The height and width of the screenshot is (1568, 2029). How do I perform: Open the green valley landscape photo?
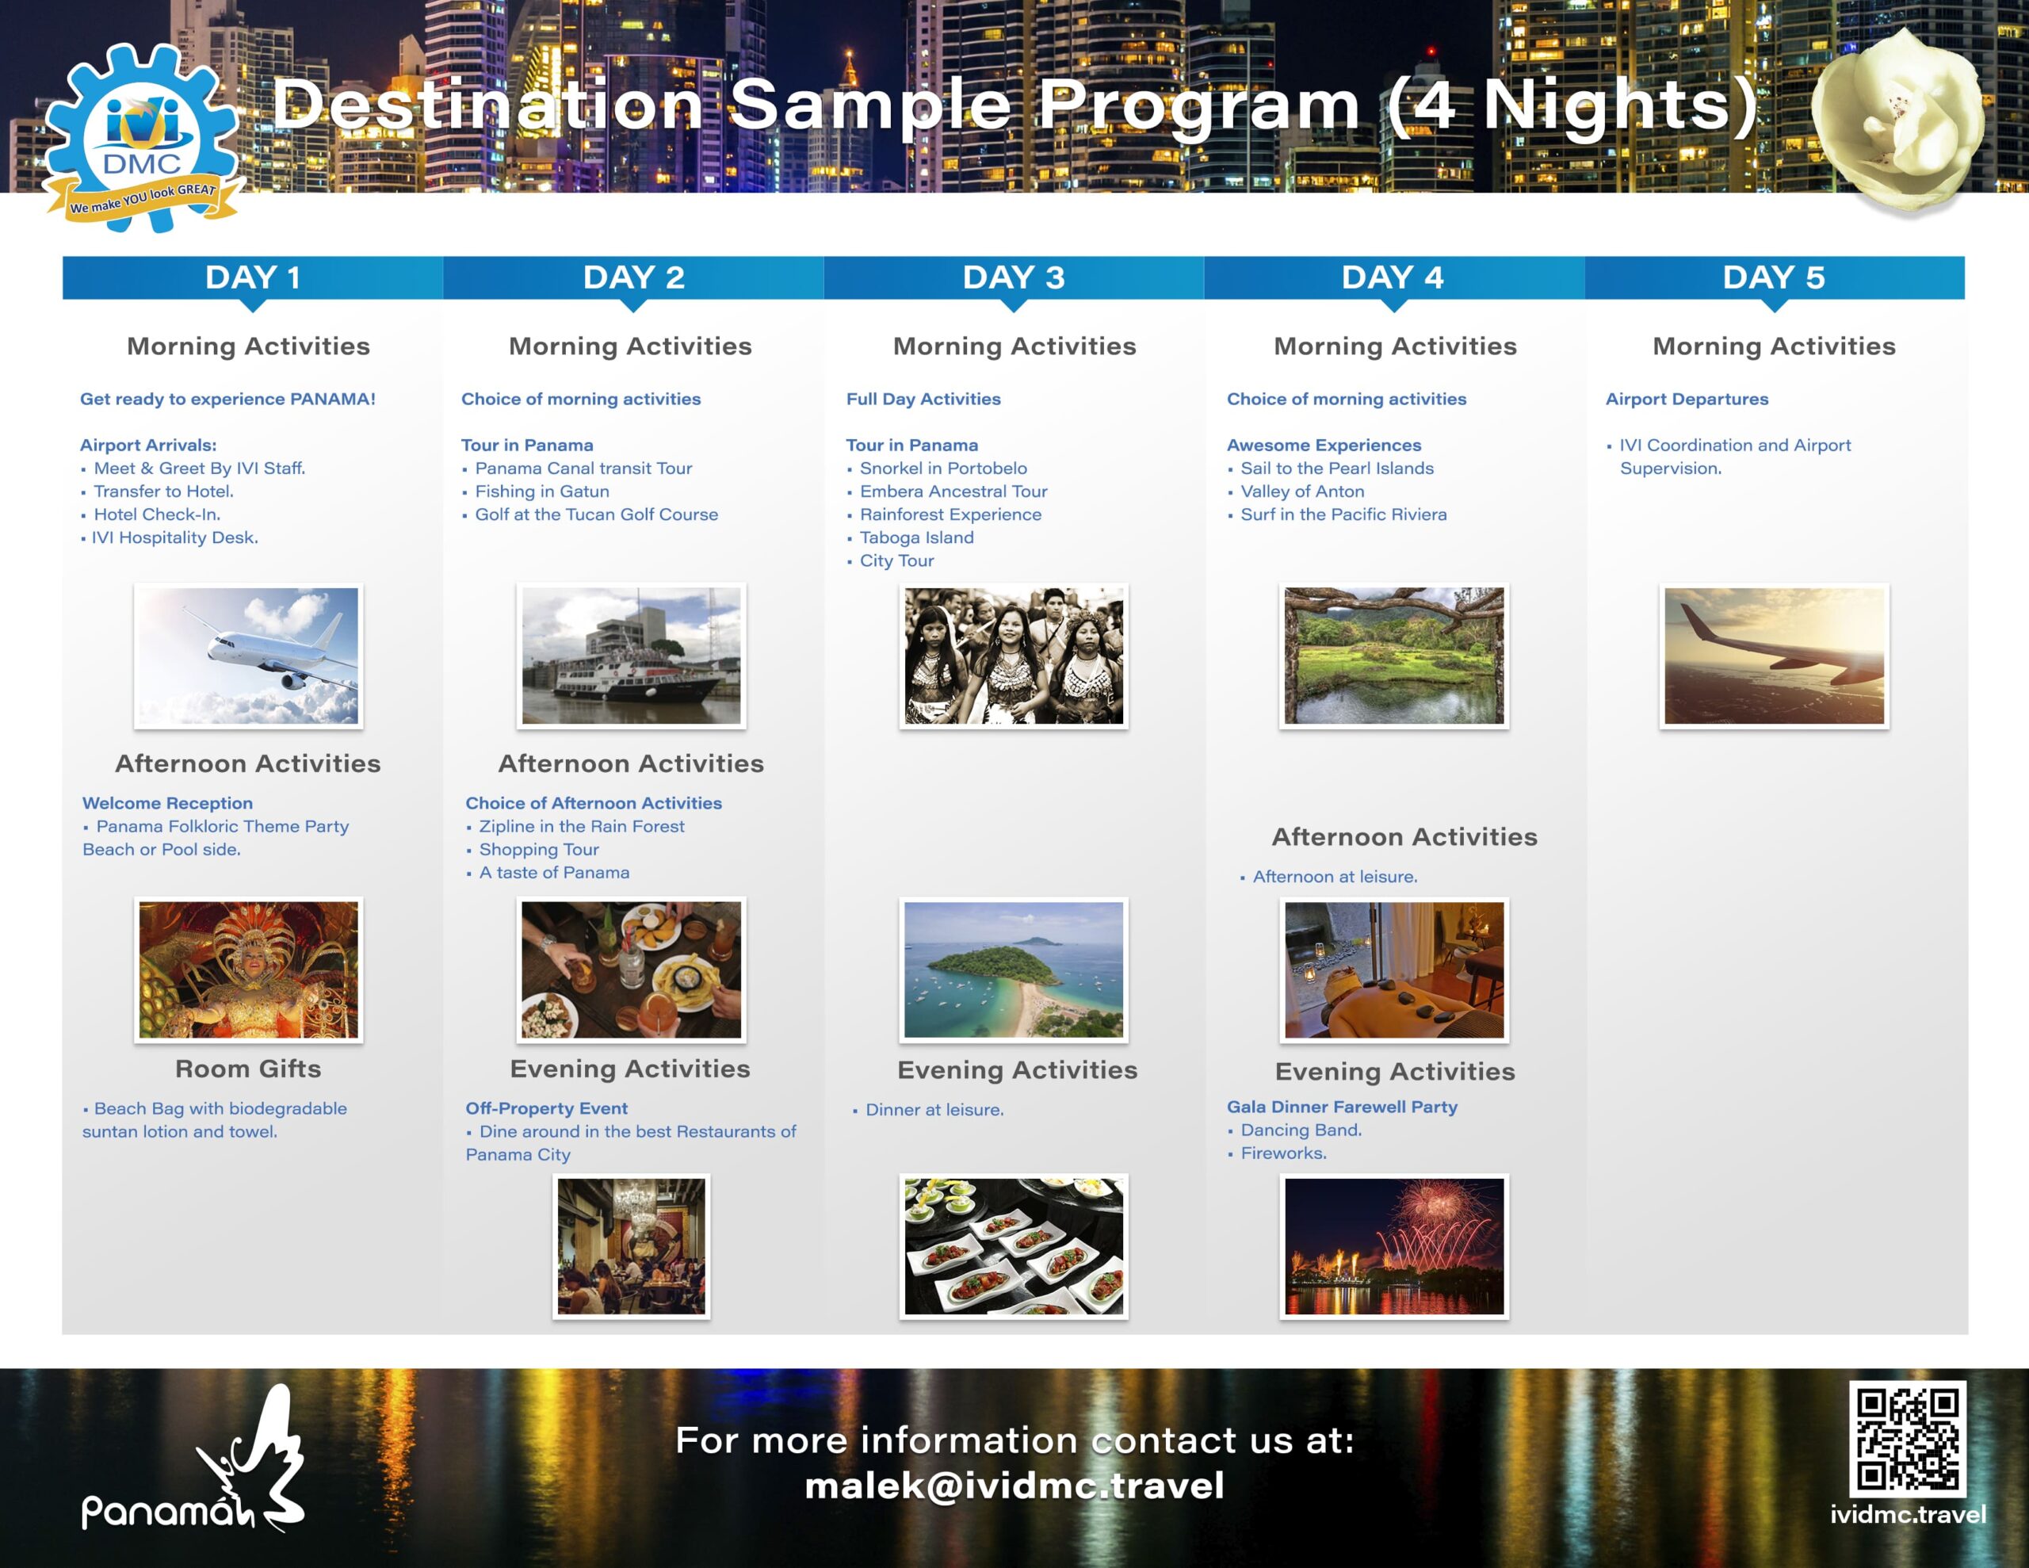[1393, 656]
